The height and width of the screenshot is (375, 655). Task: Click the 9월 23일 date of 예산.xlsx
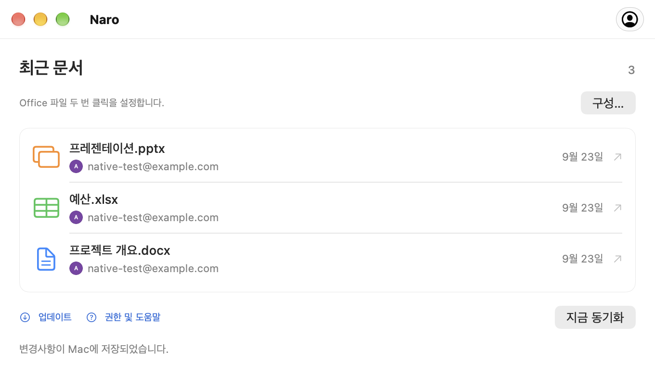[x=582, y=208]
